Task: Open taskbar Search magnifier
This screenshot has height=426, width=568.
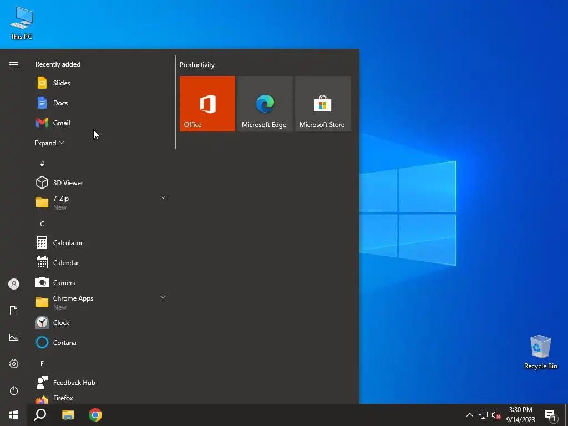Action: click(x=40, y=415)
